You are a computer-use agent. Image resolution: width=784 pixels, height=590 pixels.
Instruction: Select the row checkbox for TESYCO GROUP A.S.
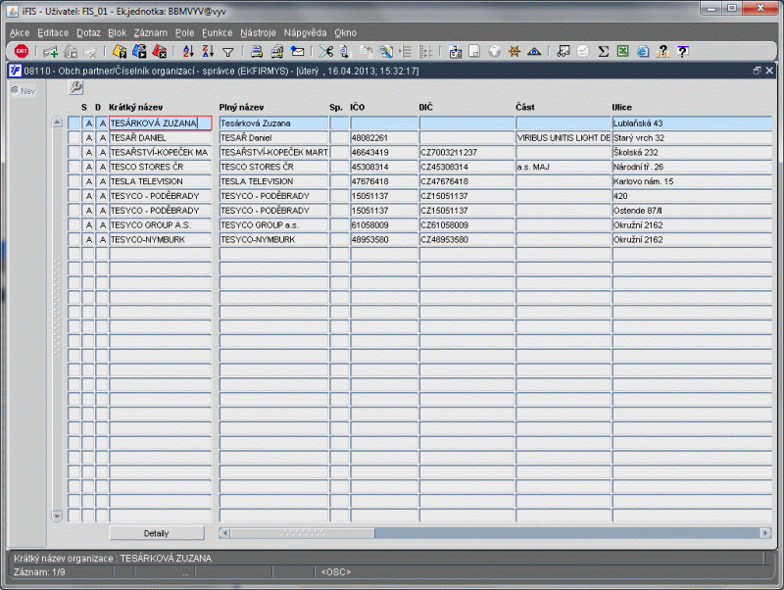click(73, 225)
